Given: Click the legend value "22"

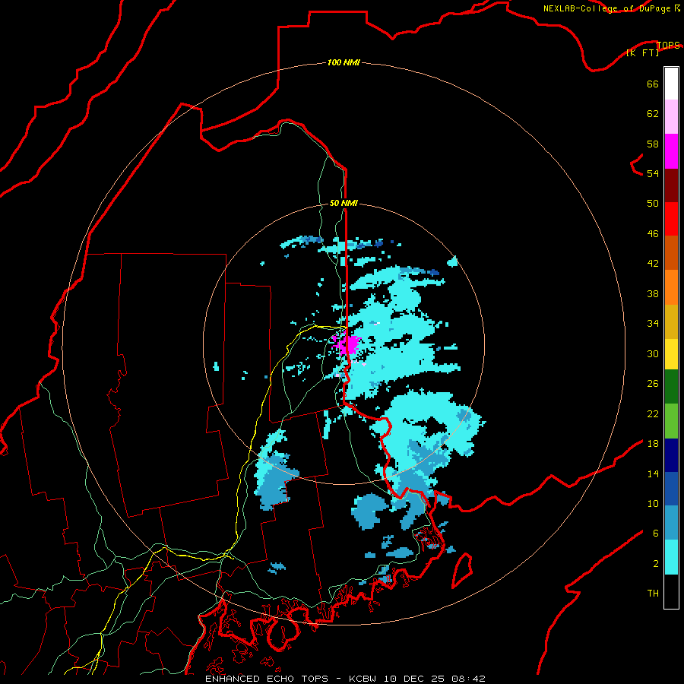Looking at the screenshot, I should tap(653, 414).
